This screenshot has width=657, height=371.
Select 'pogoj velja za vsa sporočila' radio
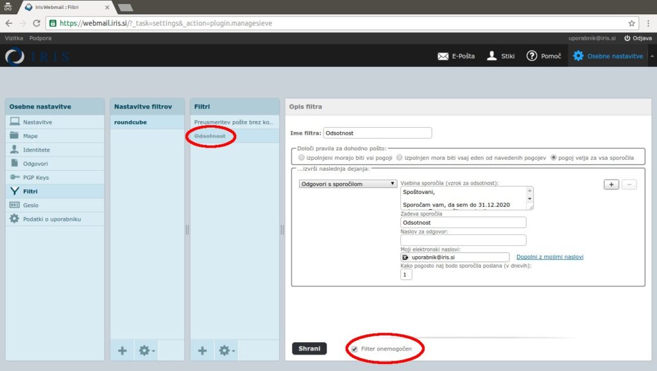[554, 157]
